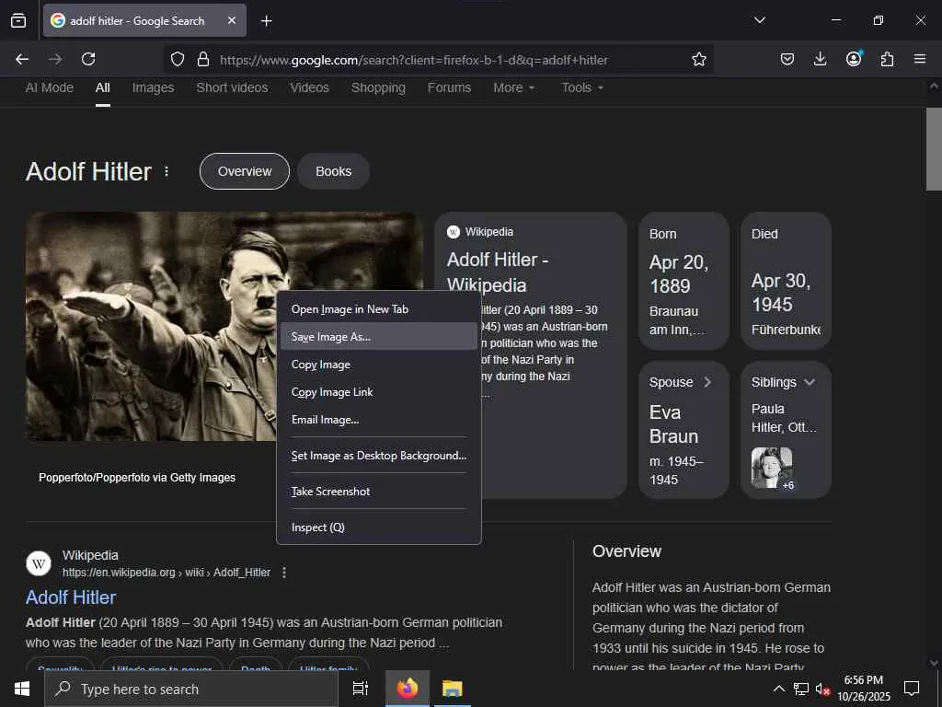Viewport: 942px width, 707px height.
Task: Show hidden system tray icons
Action: pyautogui.click(x=778, y=689)
